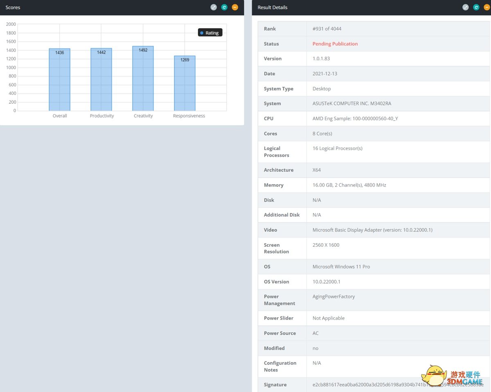
Task: Select the Microsoft Basic Display Adapter text
Action: (372, 230)
